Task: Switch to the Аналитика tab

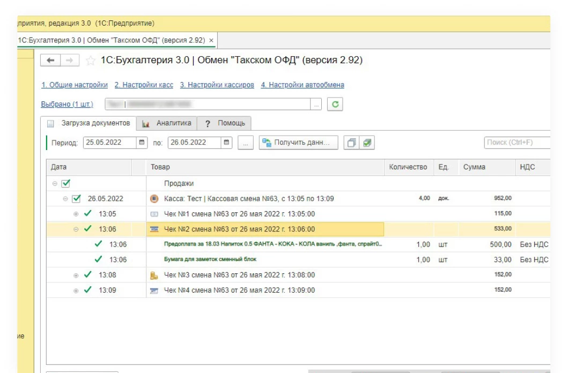Action: [x=167, y=123]
